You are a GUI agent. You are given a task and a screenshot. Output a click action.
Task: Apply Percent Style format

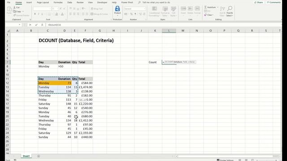(x=131, y=14)
